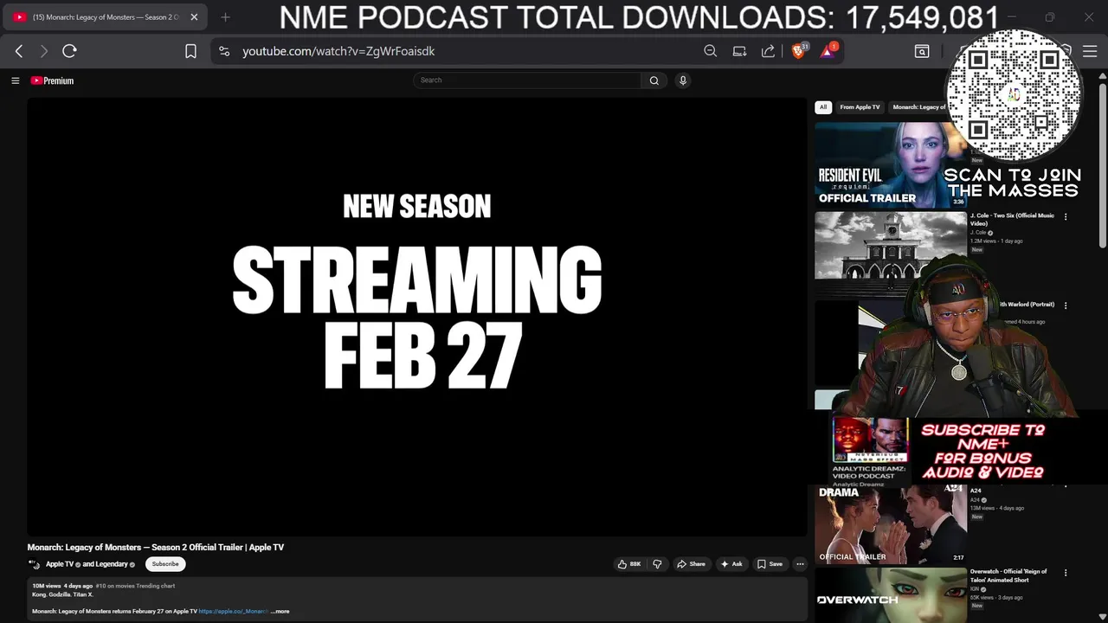Open the Overwatch Reign of Talon thumbnail
The width and height of the screenshot is (1108, 623).
(891, 594)
